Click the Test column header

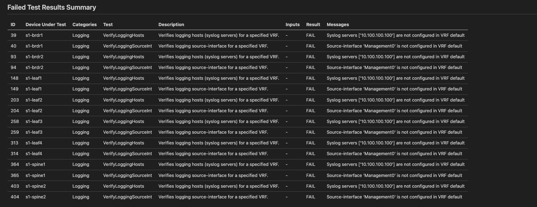tap(108, 25)
